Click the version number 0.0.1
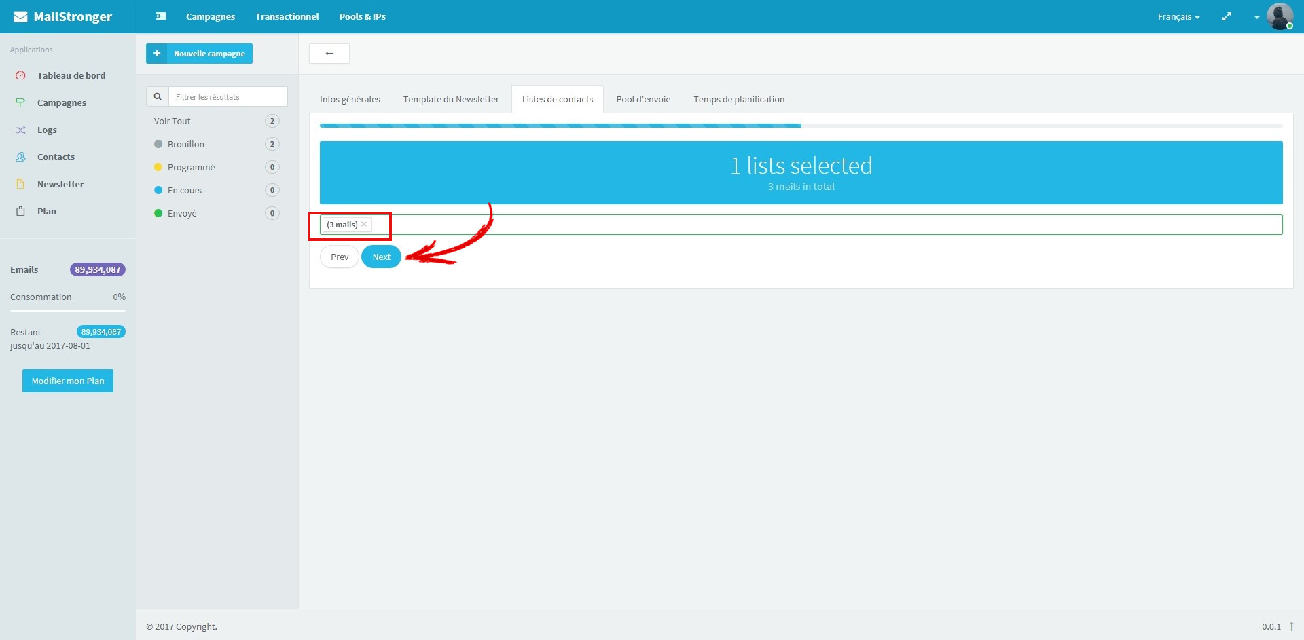 coord(1271,626)
